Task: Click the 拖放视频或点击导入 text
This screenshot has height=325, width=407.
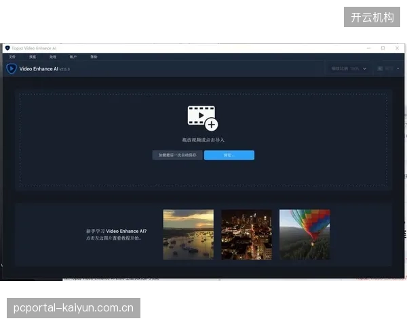Action: (x=203, y=140)
